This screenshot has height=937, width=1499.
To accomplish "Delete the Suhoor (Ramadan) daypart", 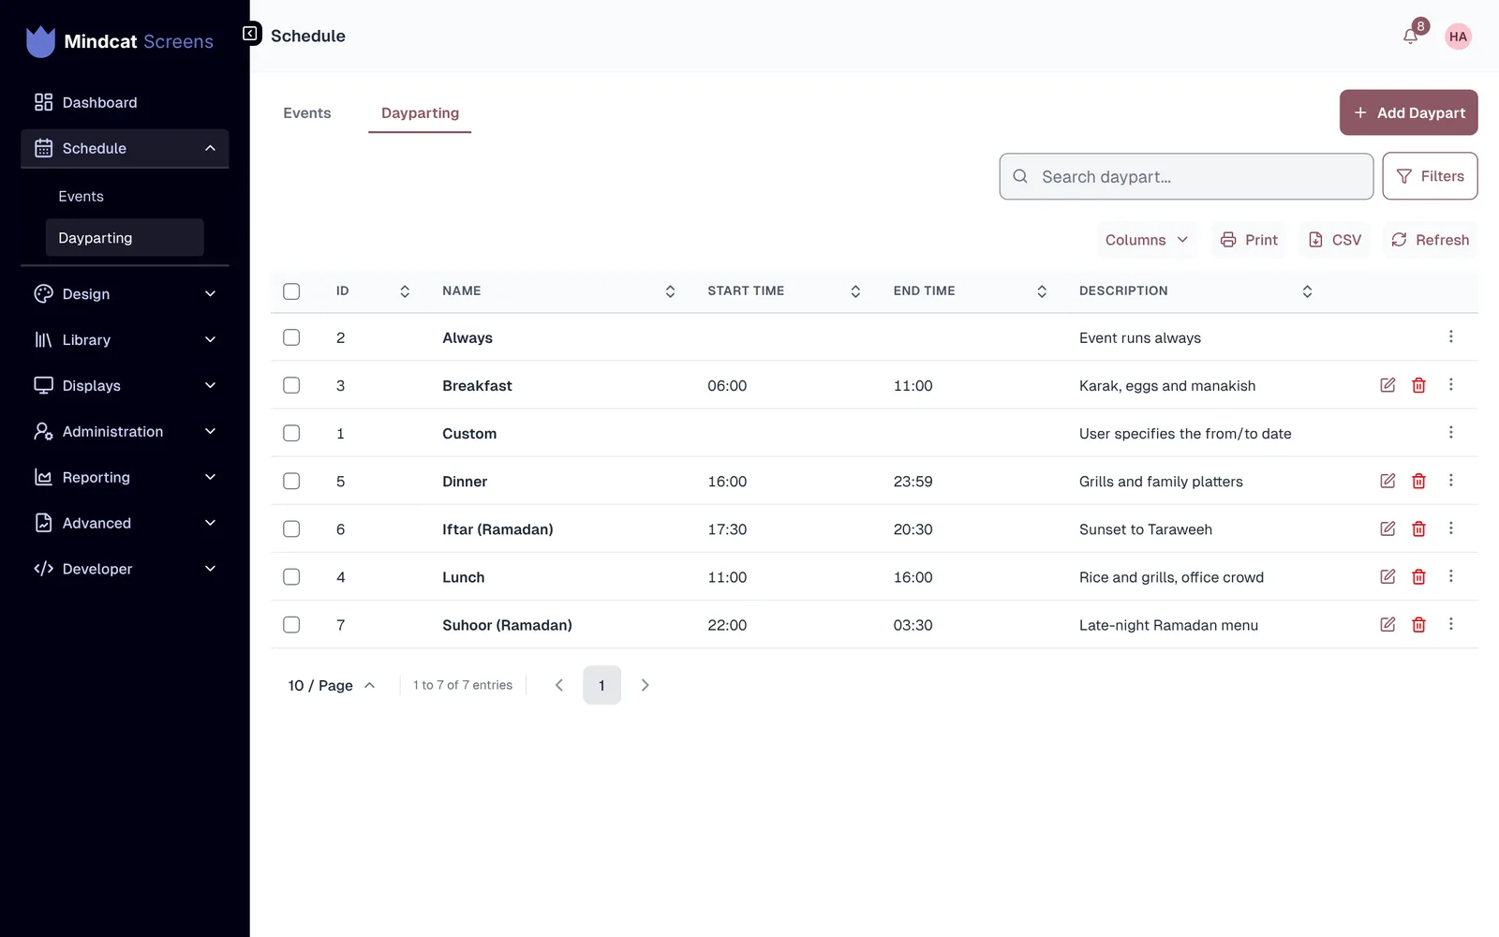I will [1418, 624].
